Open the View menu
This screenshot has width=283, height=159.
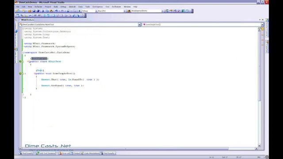(30, 7)
